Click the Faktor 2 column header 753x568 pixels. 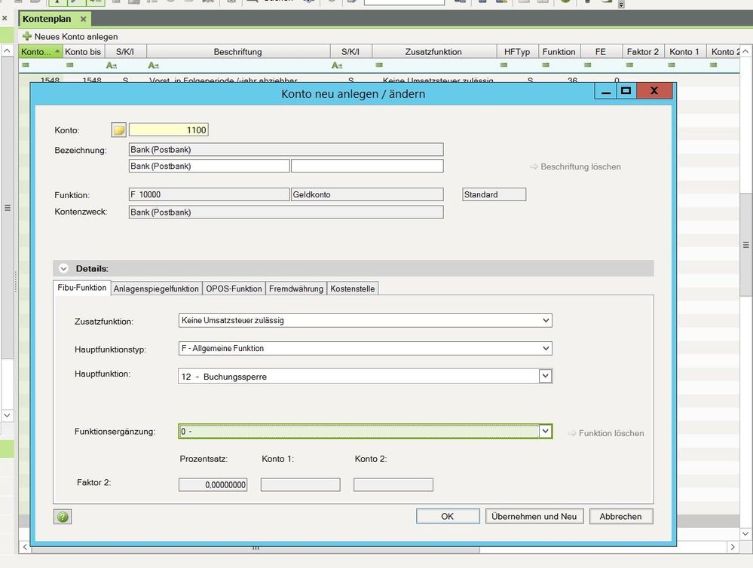click(x=642, y=51)
